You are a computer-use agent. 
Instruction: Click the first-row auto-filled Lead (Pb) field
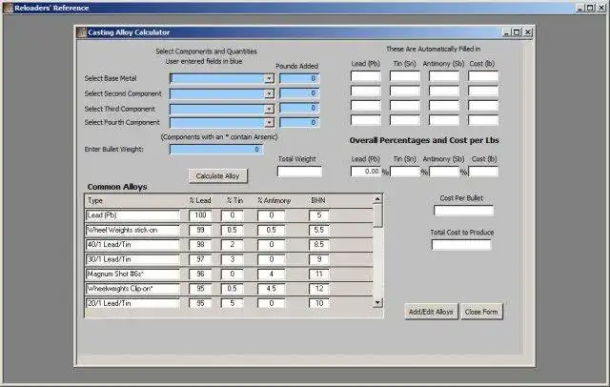[x=366, y=76]
